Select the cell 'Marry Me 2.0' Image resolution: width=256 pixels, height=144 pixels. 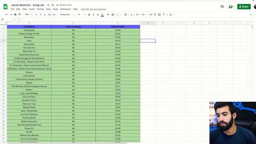click(x=29, y=51)
